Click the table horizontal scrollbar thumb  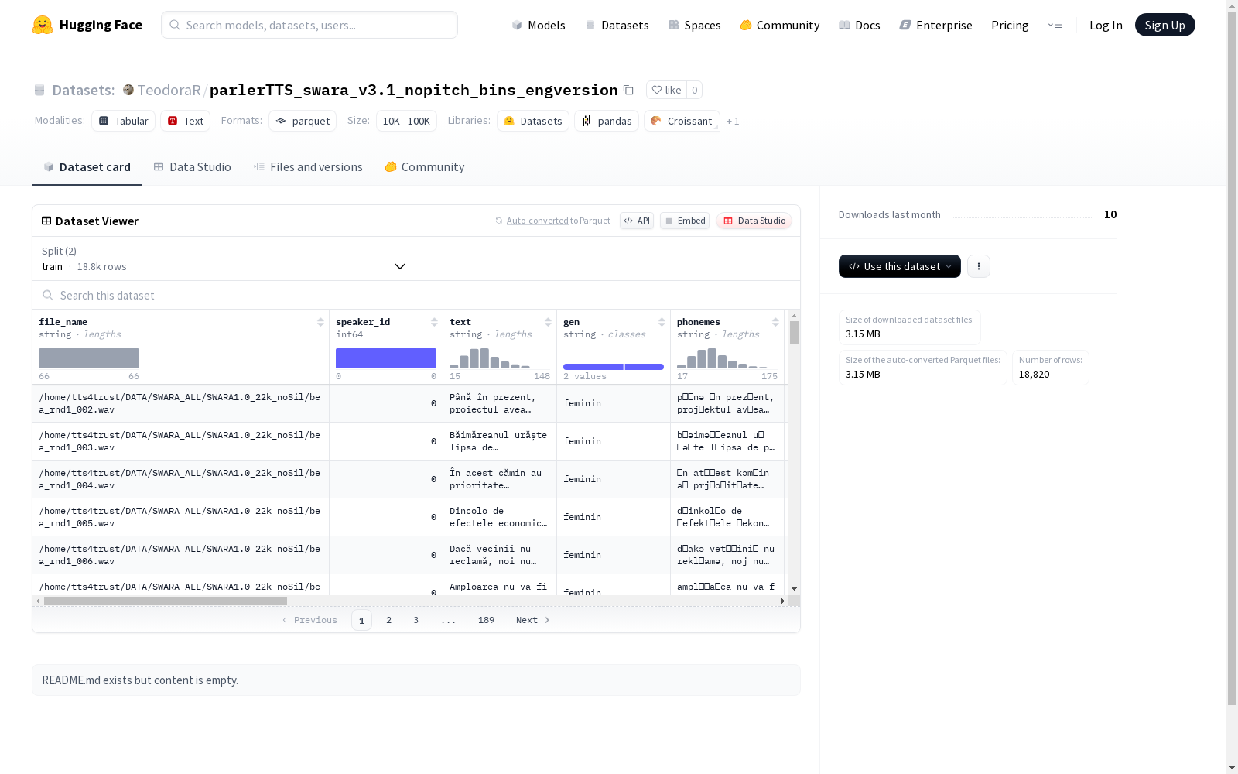(165, 601)
